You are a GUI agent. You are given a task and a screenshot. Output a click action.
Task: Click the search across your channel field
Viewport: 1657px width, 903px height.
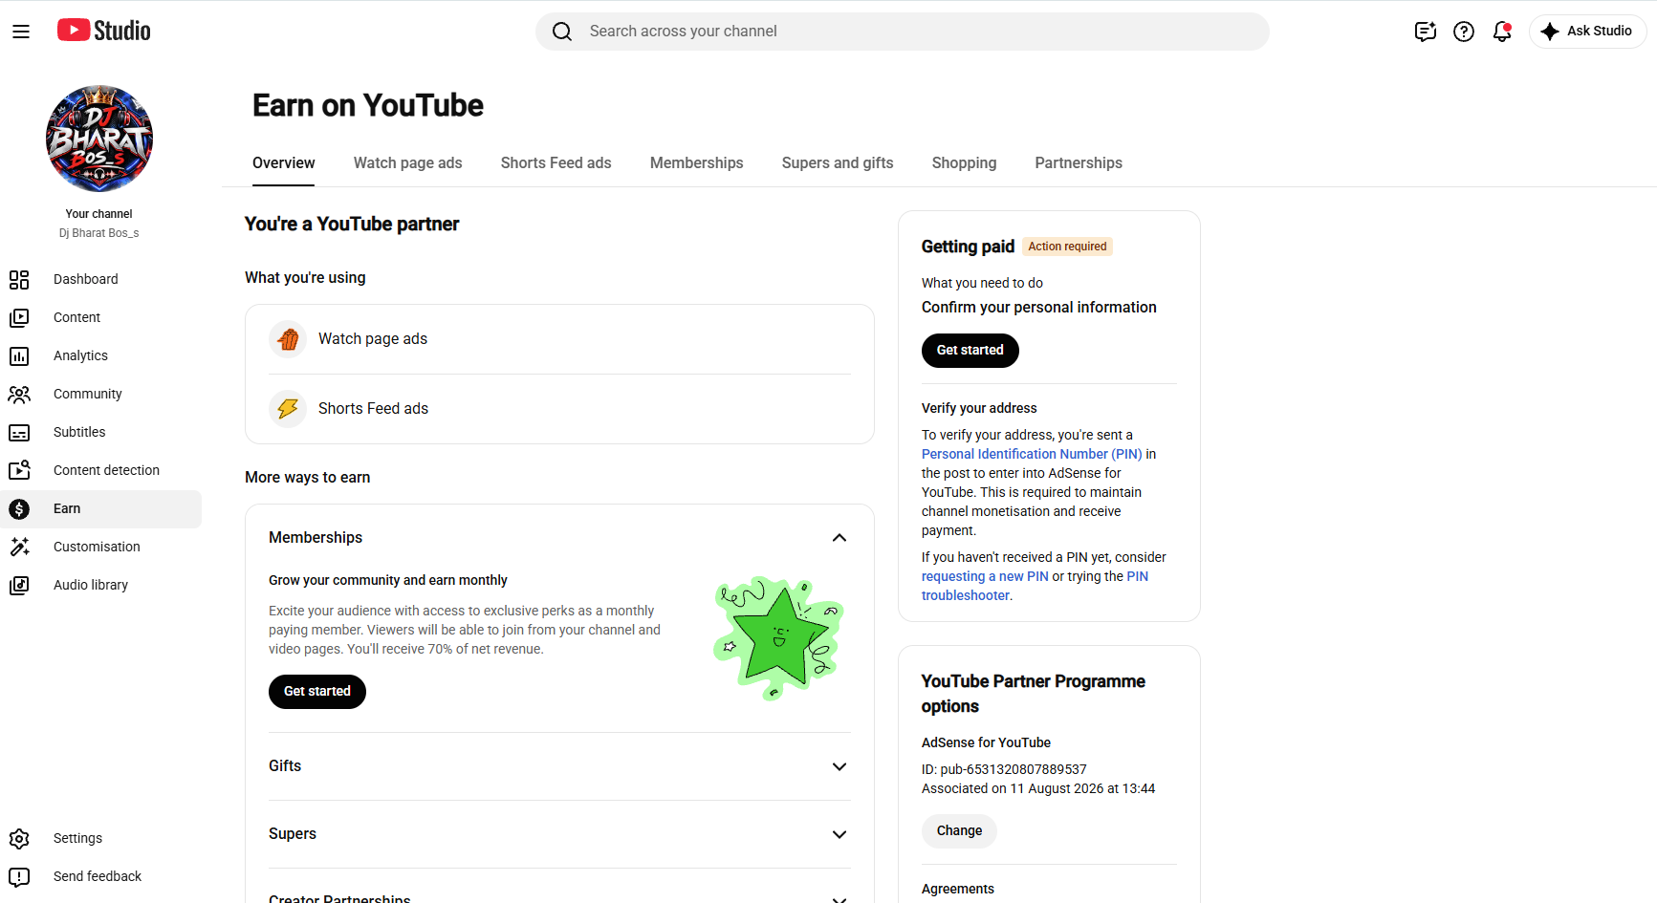(903, 32)
